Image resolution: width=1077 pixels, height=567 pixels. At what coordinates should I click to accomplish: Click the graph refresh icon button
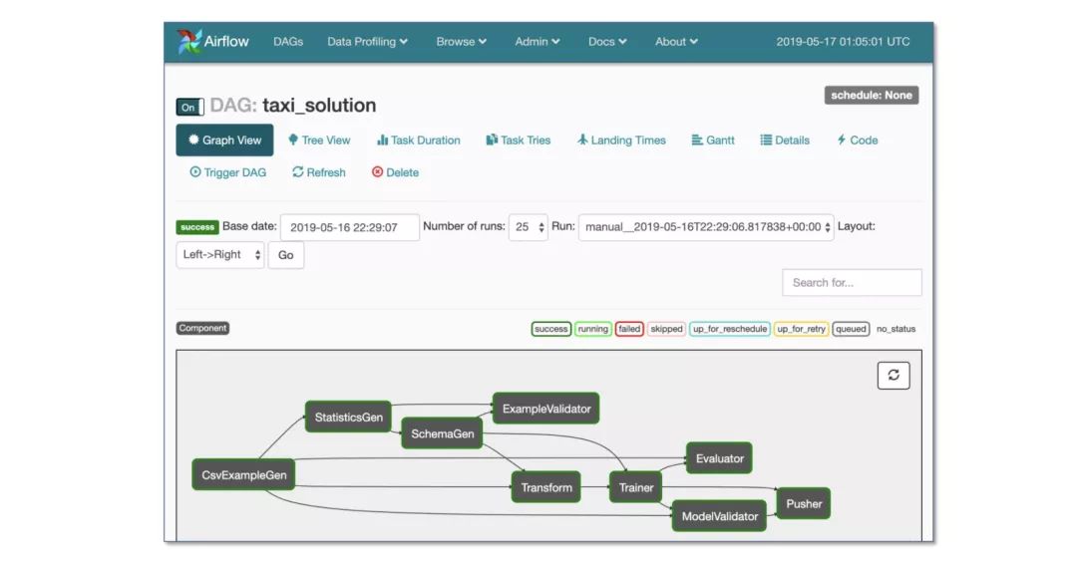click(893, 376)
